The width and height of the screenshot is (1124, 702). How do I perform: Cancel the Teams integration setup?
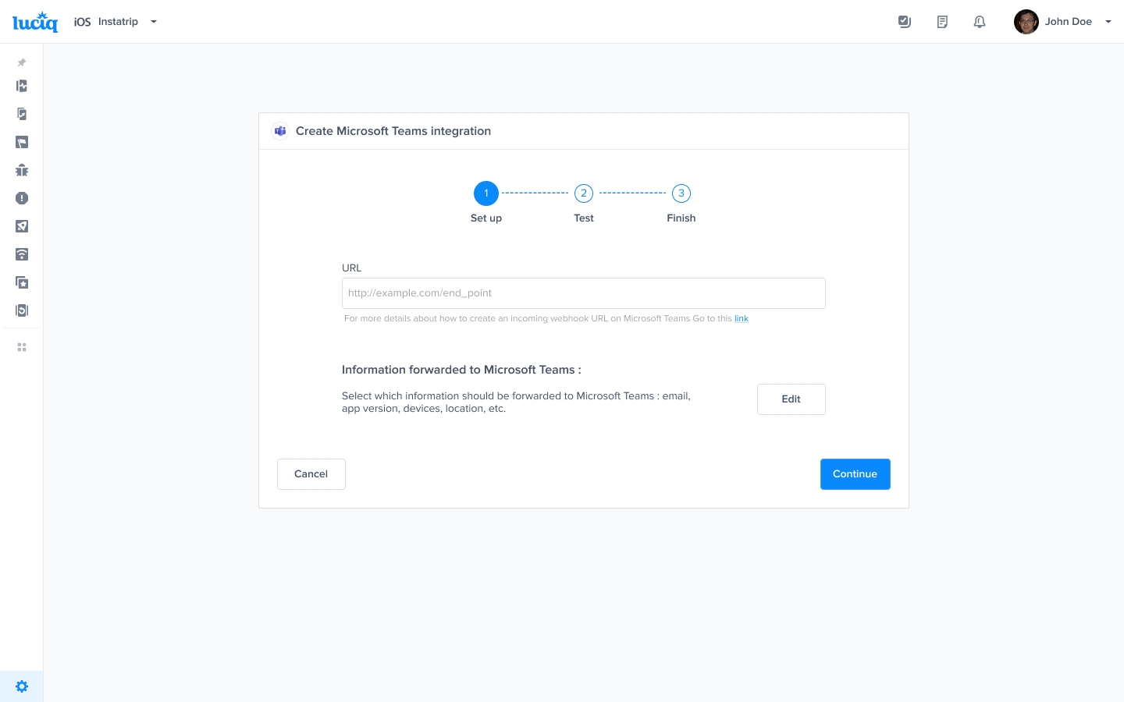(x=311, y=474)
